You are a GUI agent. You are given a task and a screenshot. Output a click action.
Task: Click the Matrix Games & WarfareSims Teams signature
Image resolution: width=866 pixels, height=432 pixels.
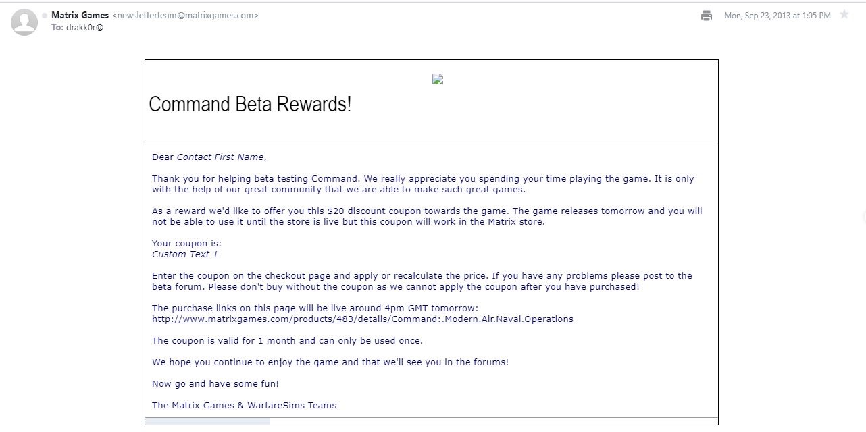point(244,406)
